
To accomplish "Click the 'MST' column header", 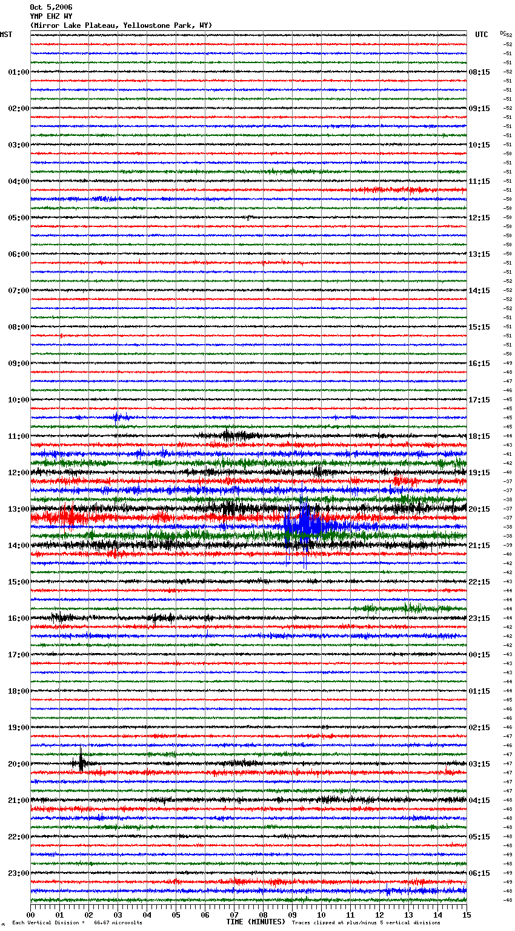I will [6, 35].
